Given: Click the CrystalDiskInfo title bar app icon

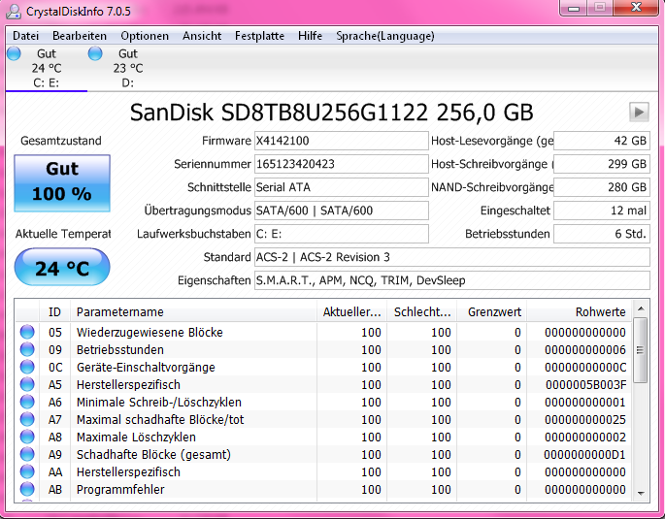Looking at the screenshot, I should pyautogui.click(x=14, y=12).
